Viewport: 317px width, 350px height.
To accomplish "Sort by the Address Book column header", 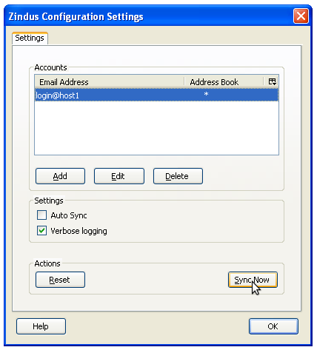I will pyautogui.click(x=224, y=82).
